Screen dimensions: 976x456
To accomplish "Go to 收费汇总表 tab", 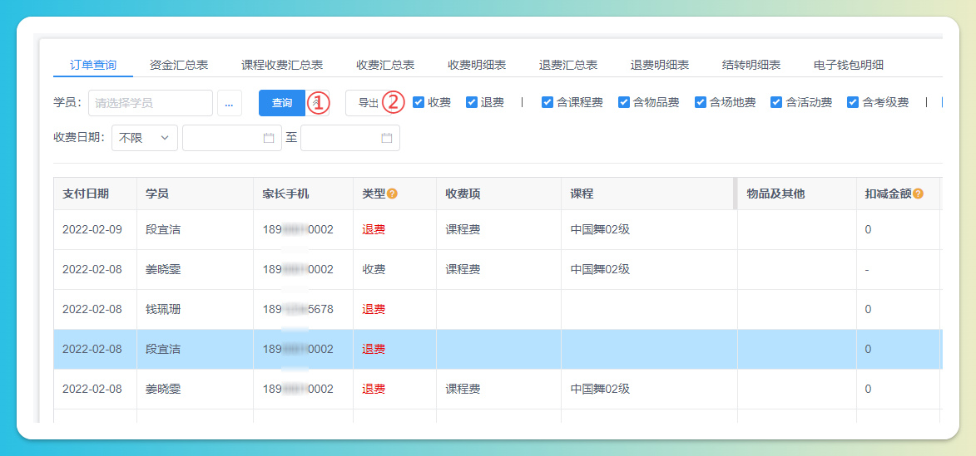I will click(385, 66).
